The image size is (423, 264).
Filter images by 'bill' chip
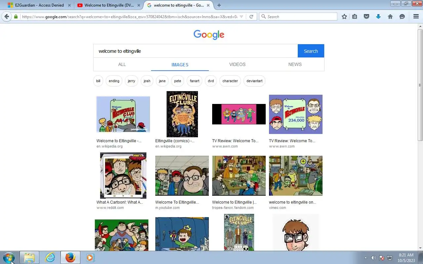click(98, 81)
